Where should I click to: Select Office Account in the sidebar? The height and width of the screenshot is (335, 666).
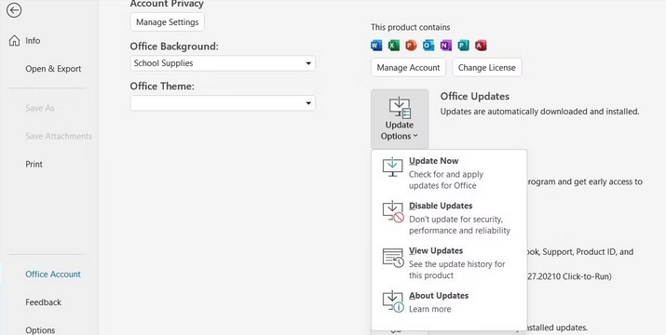(x=53, y=275)
